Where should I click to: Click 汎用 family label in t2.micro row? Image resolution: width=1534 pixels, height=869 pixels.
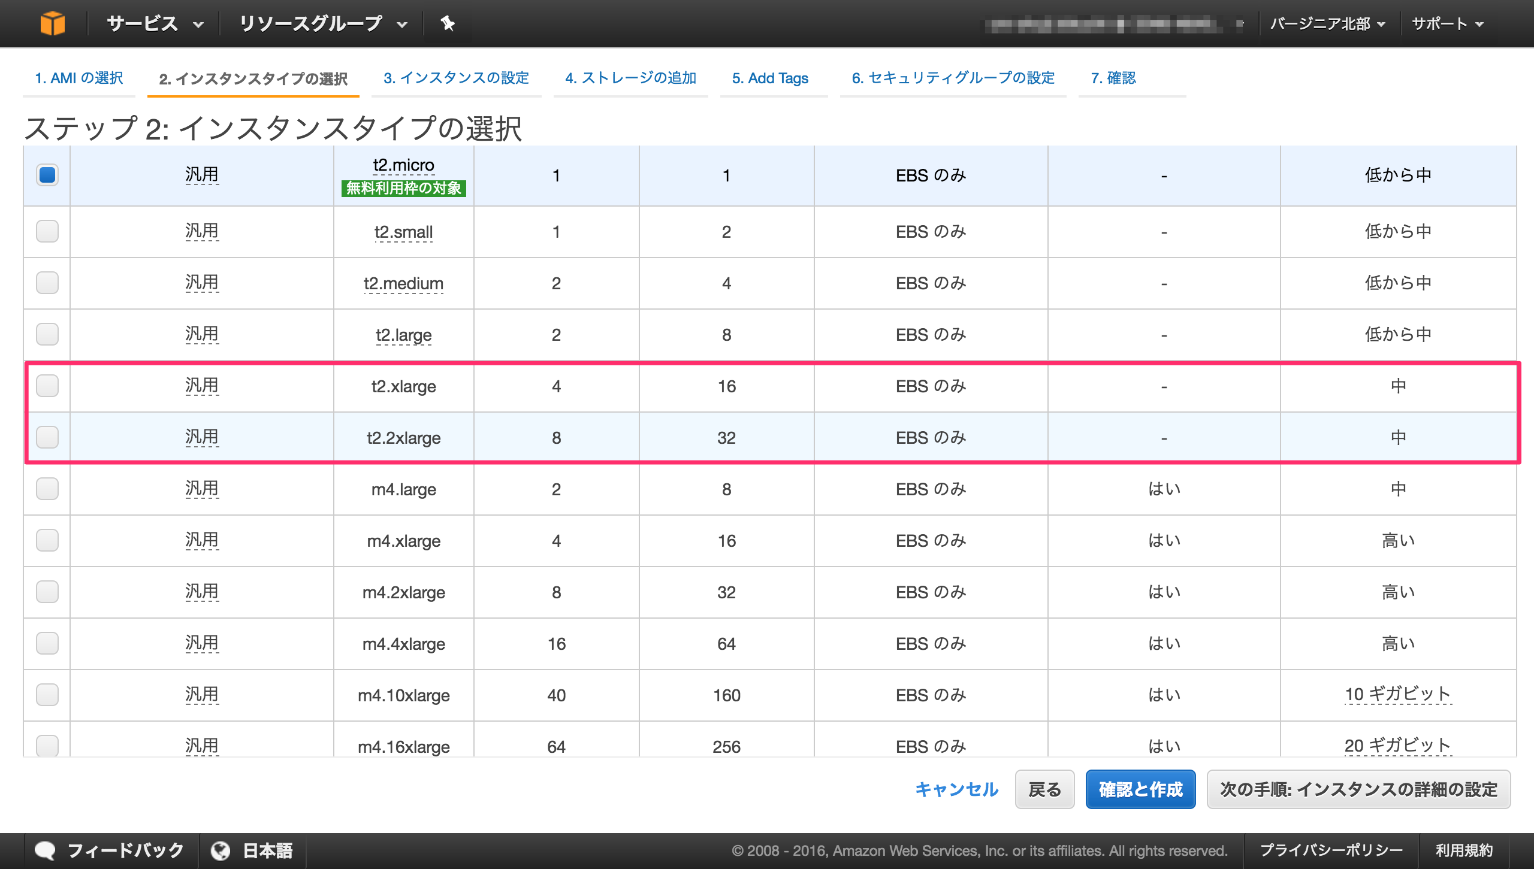point(202,175)
